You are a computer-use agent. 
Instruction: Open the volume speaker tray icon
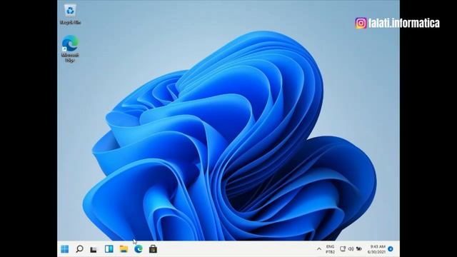click(x=351, y=249)
